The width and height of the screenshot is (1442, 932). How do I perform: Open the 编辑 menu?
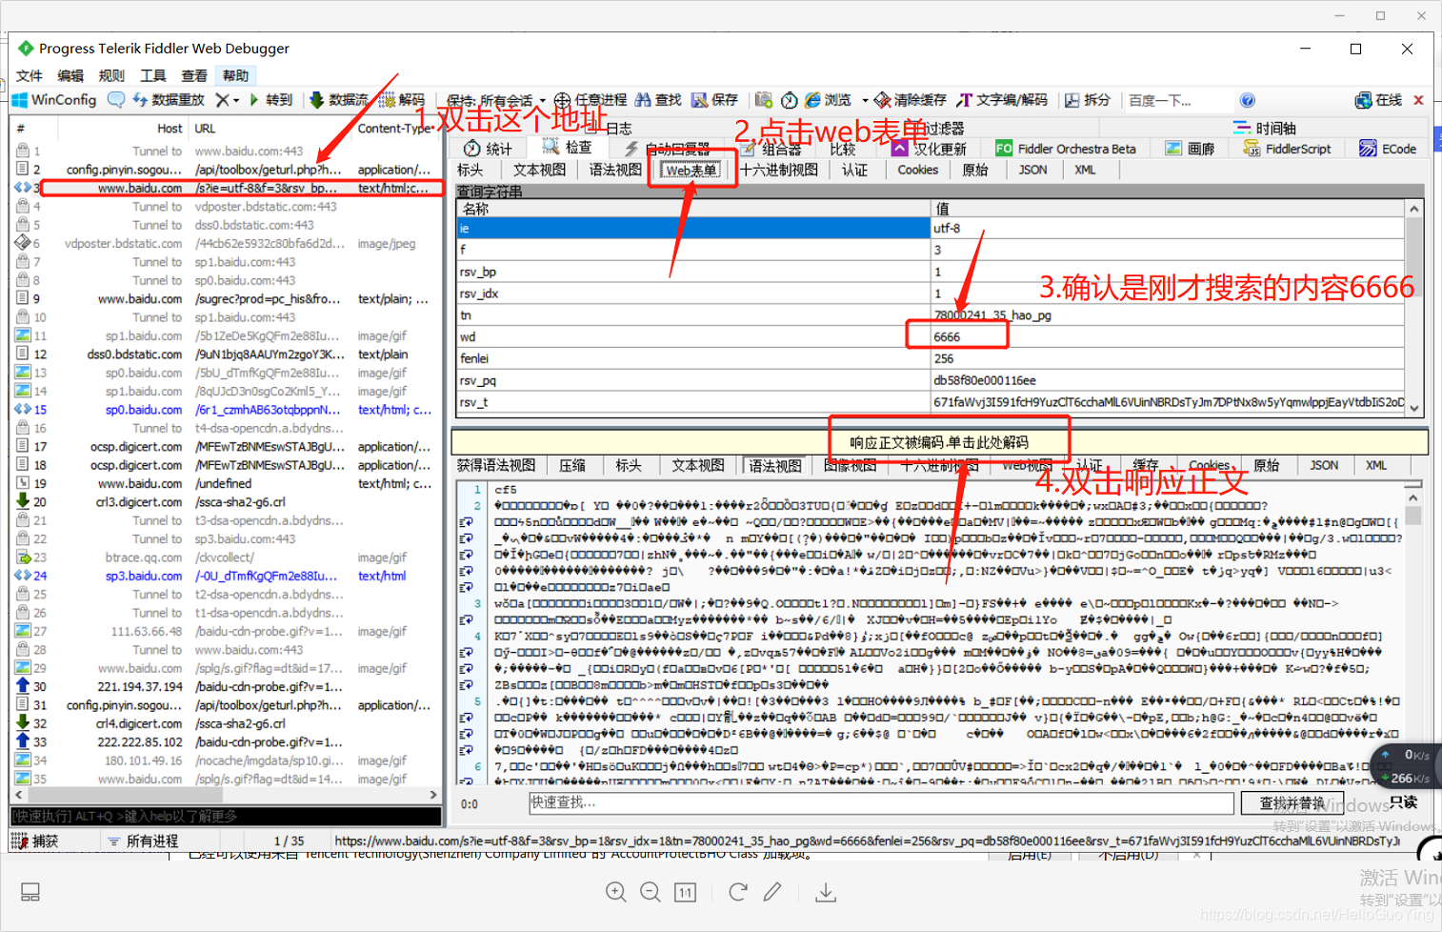pos(70,75)
